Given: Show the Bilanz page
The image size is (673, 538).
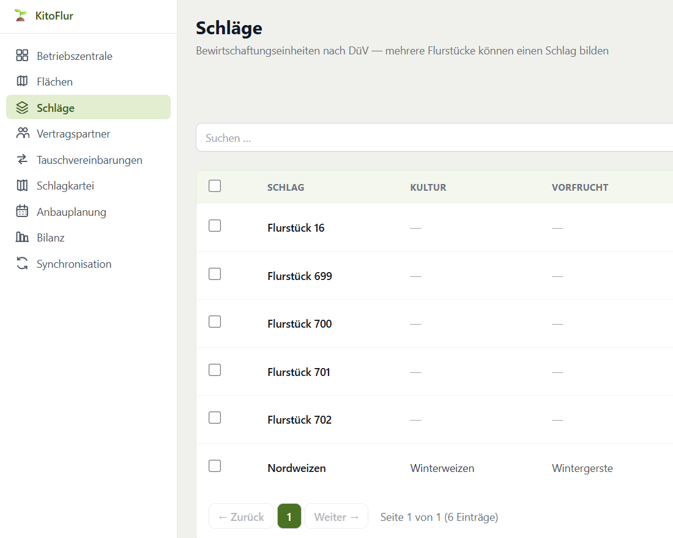Looking at the screenshot, I should [x=89, y=237].
